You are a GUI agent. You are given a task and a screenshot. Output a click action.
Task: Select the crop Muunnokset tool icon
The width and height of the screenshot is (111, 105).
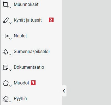[5, 4]
